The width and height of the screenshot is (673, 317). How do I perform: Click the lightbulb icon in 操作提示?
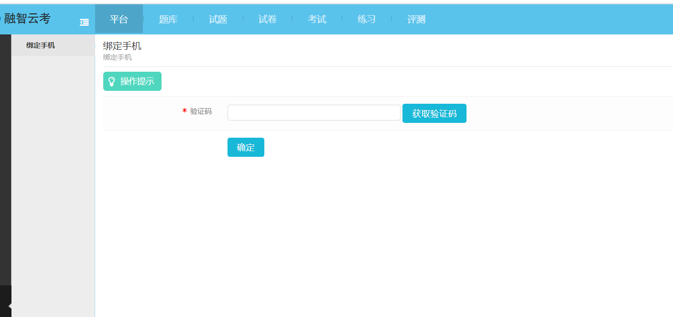click(112, 81)
